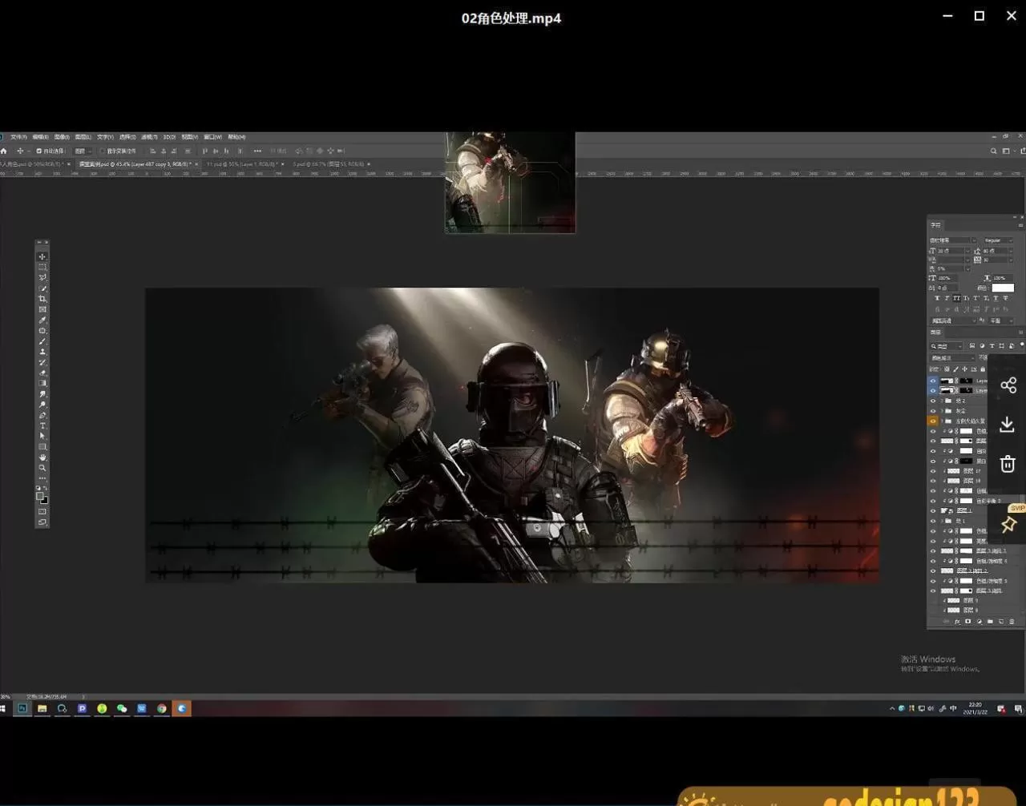Open Chrome from the Windows taskbar

coord(162,708)
